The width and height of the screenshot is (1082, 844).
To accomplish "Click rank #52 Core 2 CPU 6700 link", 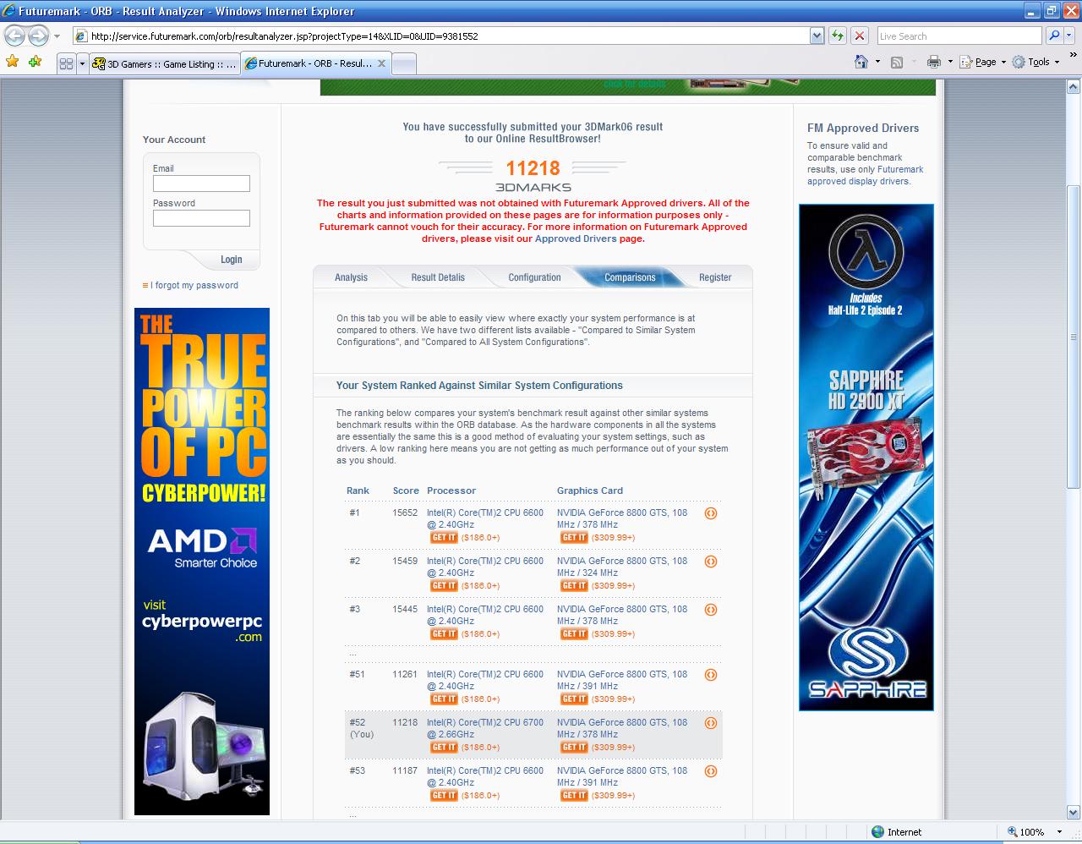I will [484, 728].
